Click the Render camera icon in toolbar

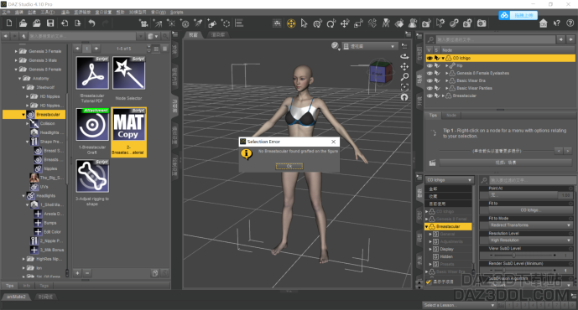(x=481, y=23)
